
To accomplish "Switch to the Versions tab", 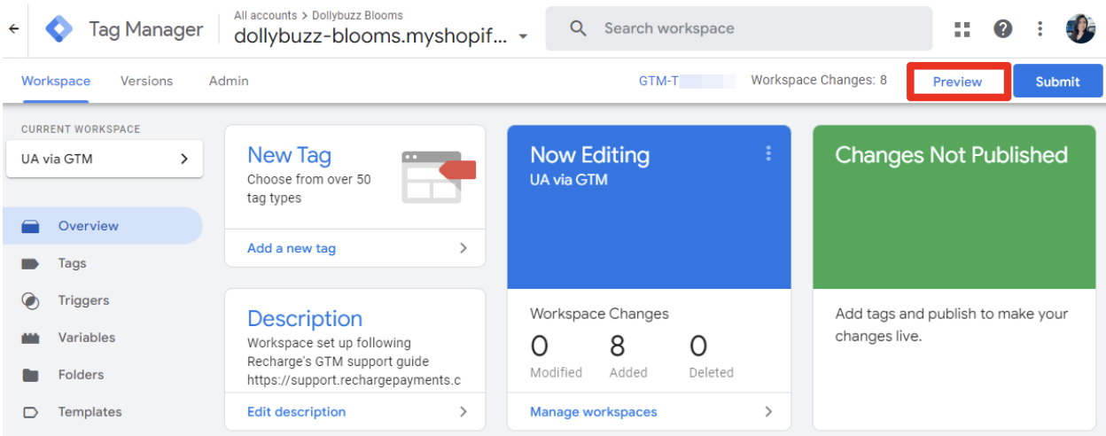I will 146,81.
